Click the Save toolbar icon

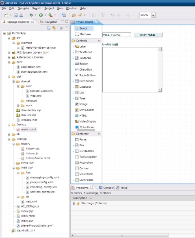click(16, 15)
